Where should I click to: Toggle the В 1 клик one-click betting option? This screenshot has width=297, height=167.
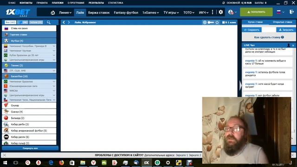click(x=229, y=22)
